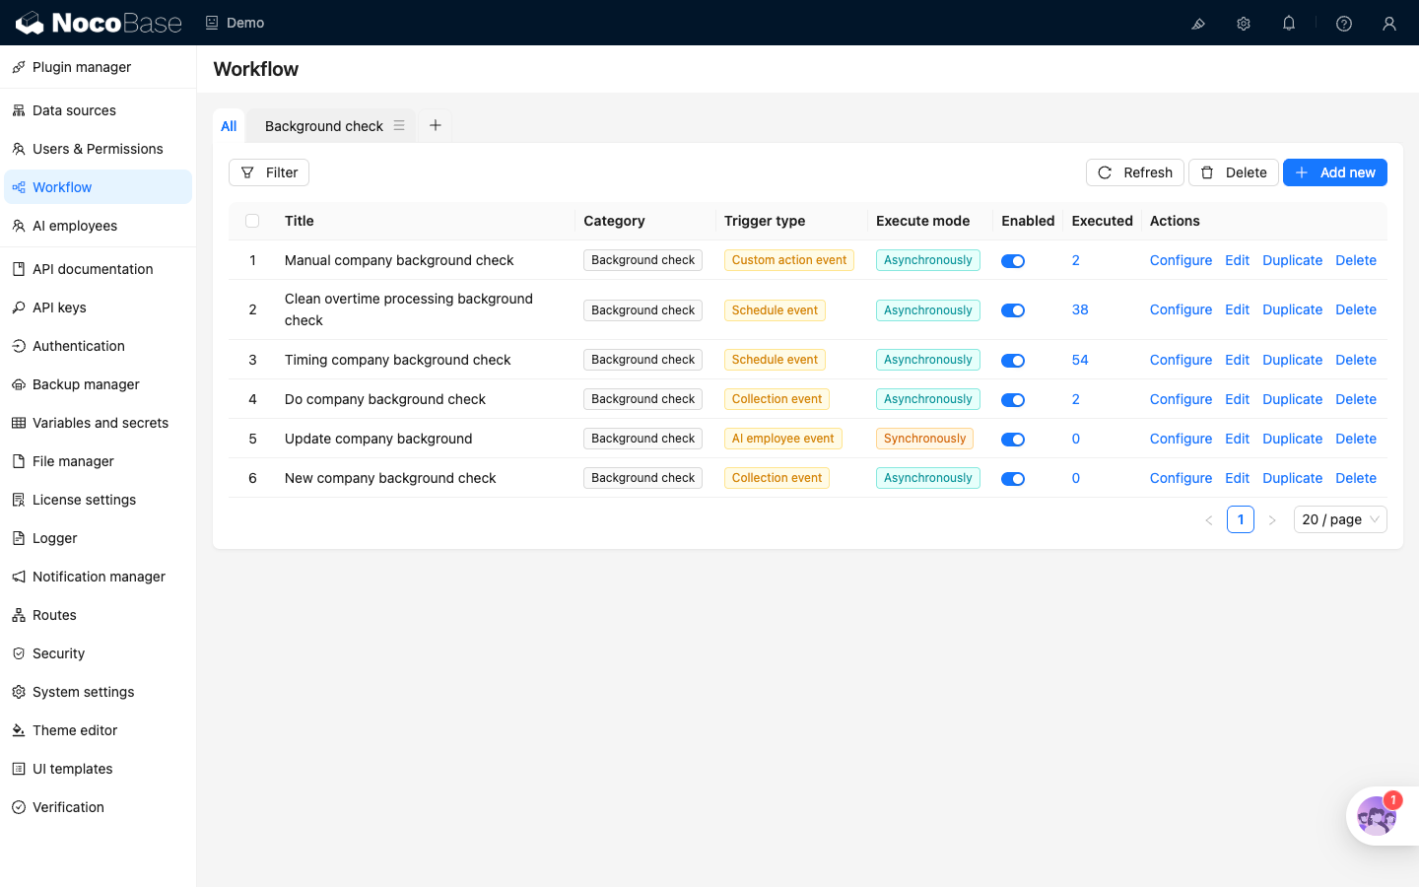Click the AI employee chat avatar
This screenshot has height=887, width=1419.
click(1377, 816)
